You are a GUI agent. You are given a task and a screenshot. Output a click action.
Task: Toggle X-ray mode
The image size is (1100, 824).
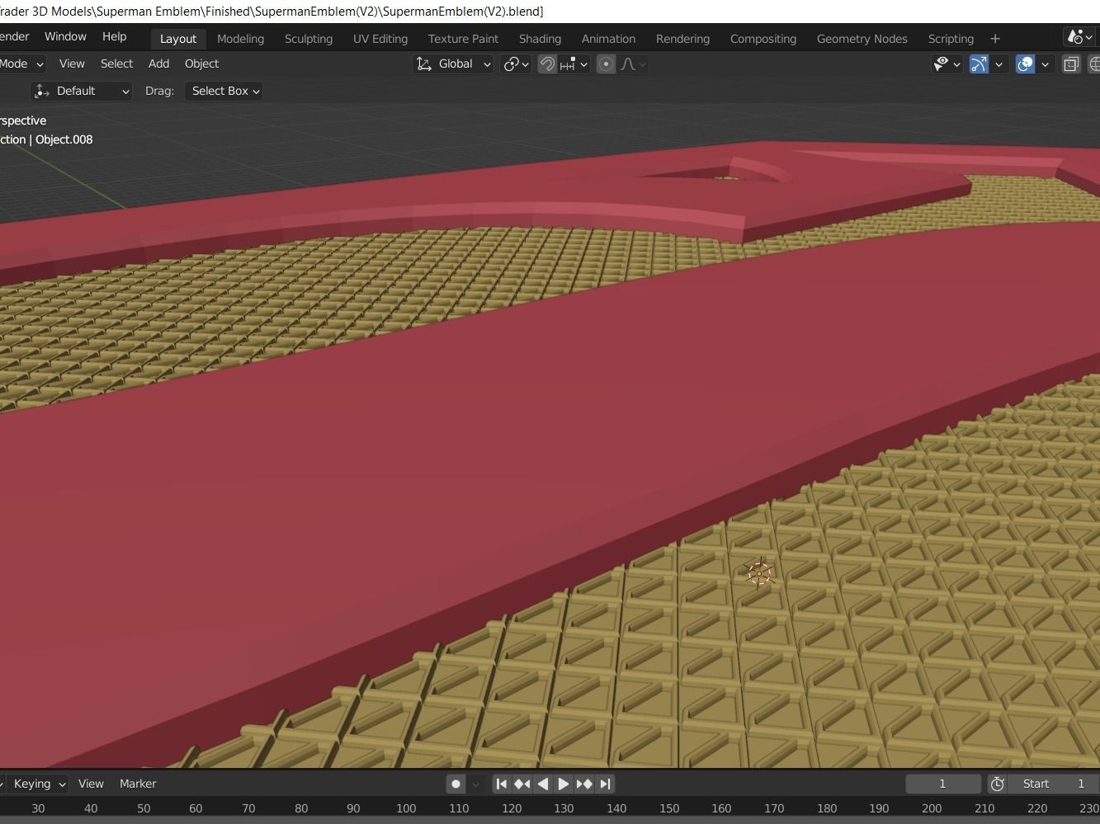(1071, 64)
